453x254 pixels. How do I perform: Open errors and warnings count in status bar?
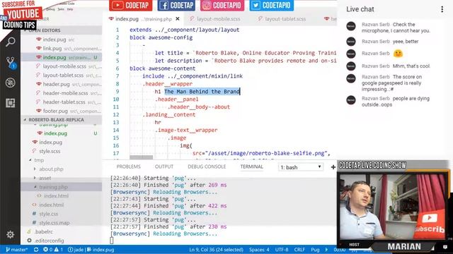pos(53,250)
